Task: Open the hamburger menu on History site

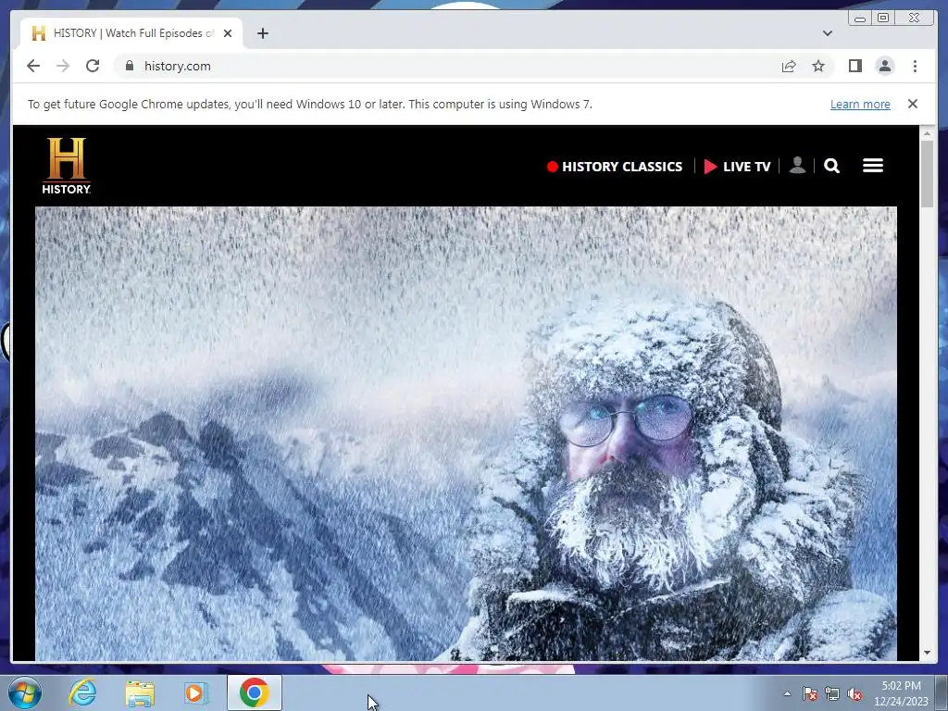Action: (x=872, y=165)
